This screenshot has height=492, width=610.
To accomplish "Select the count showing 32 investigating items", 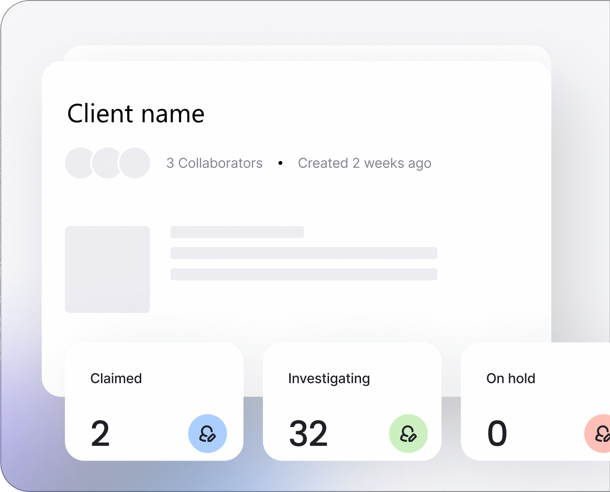I will click(x=308, y=433).
